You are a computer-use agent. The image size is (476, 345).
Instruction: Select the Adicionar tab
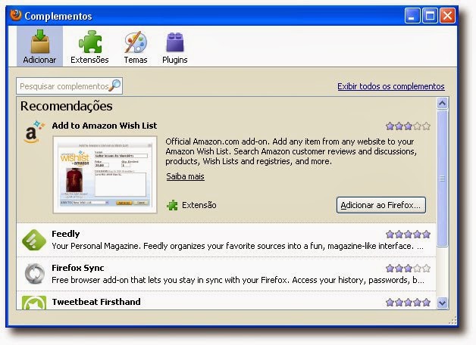(39, 46)
